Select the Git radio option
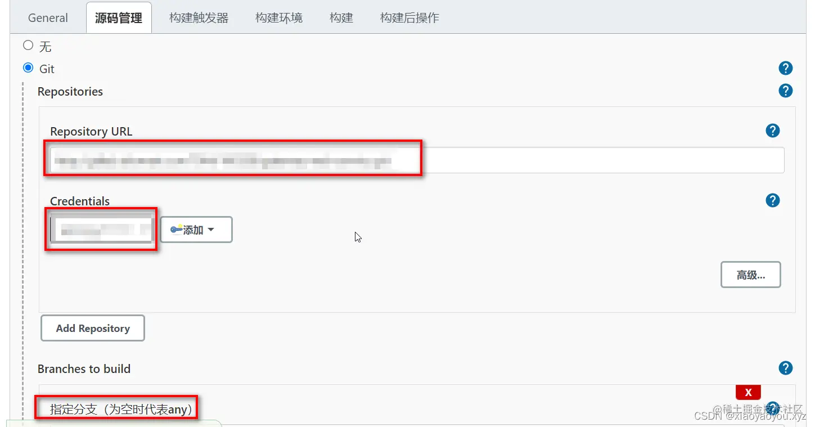 click(x=28, y=68)
